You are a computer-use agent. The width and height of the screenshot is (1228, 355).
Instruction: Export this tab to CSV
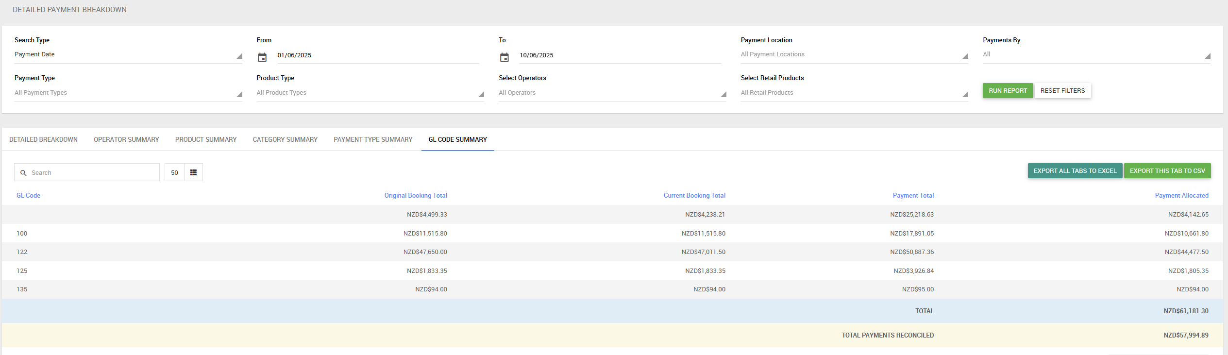click(1167, 171)
